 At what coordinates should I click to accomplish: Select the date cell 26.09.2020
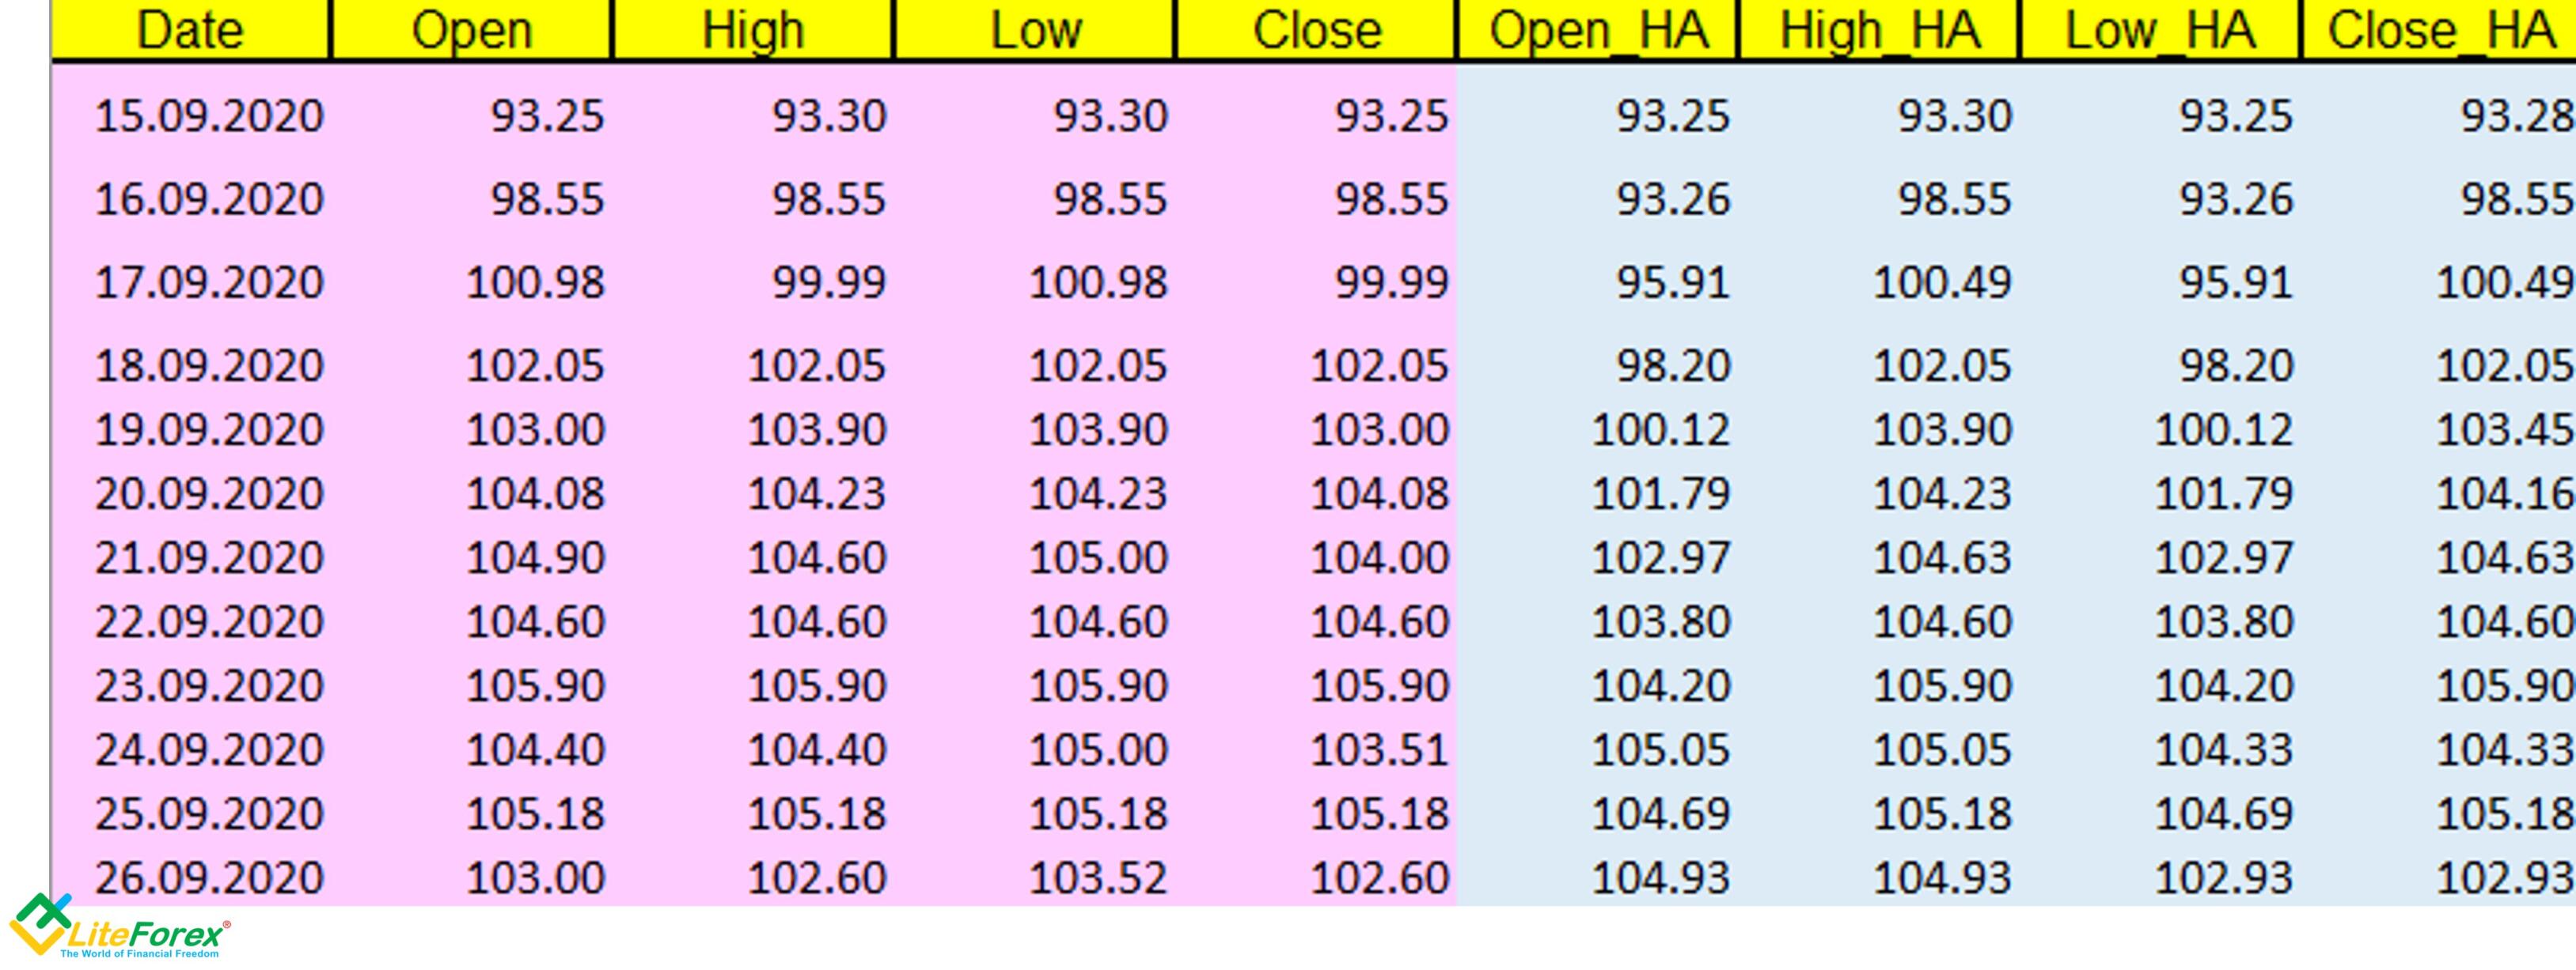coord(209,878)
